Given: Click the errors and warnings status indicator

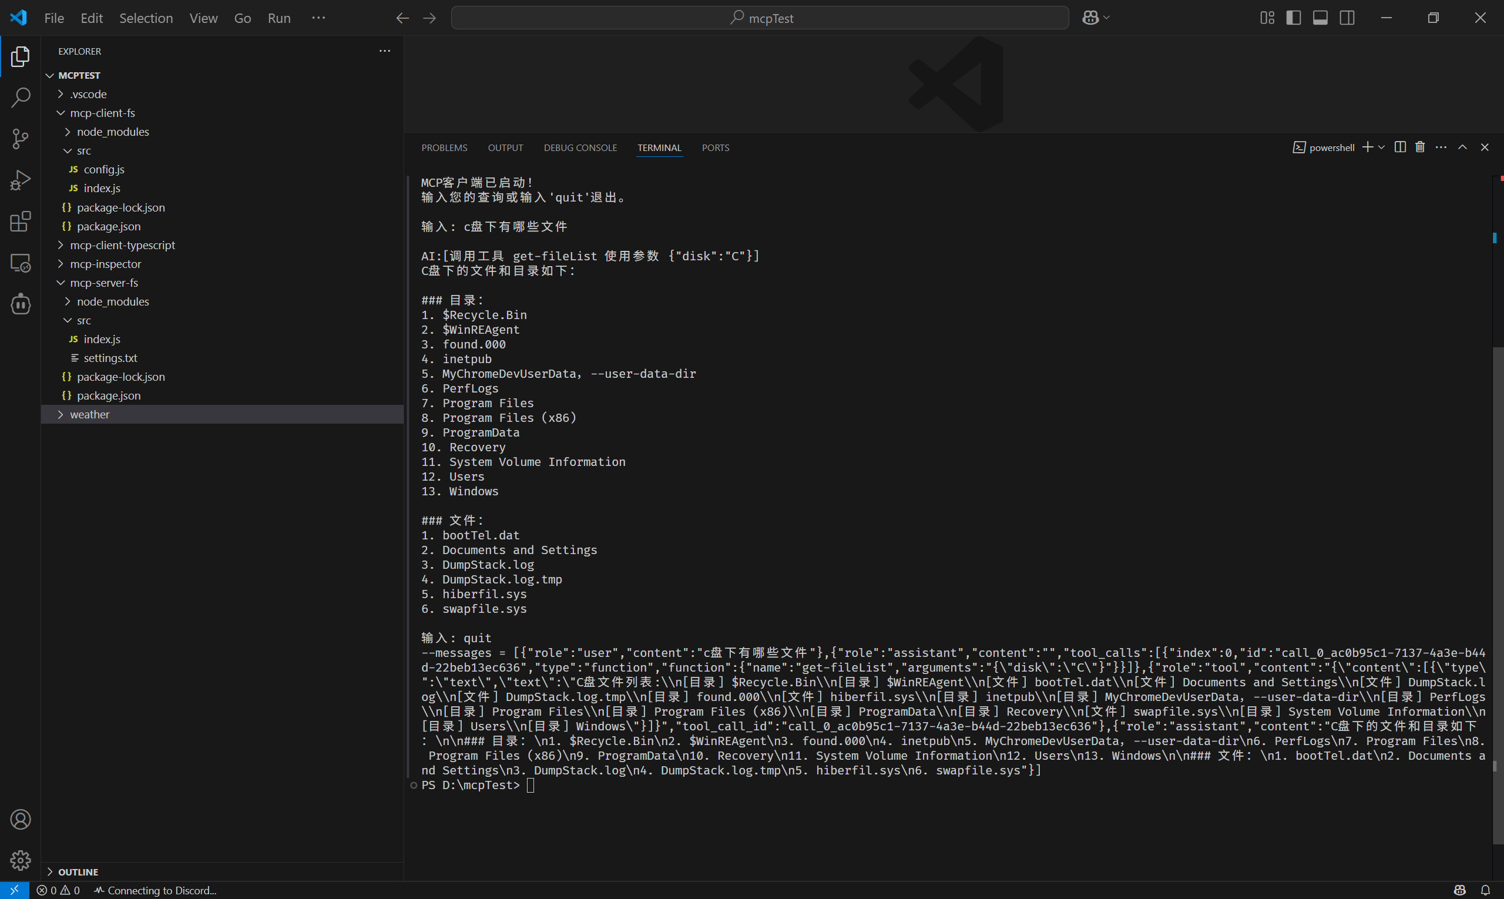Looking at the screenshot, I should point(58,890).
